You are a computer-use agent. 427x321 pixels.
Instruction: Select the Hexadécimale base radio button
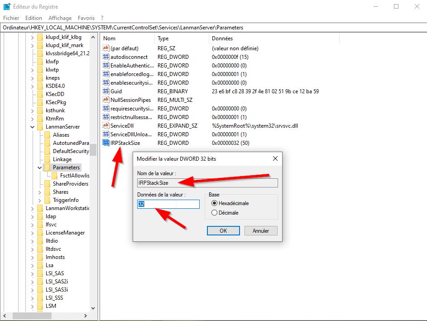pos(214,203)
